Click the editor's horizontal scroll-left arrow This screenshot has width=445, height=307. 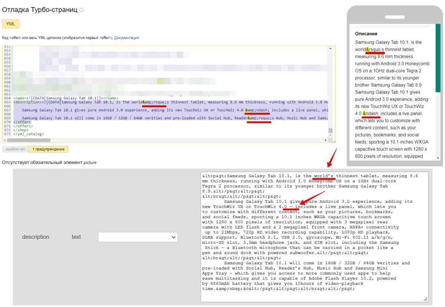pyautogui.click(x=5, y=140)
